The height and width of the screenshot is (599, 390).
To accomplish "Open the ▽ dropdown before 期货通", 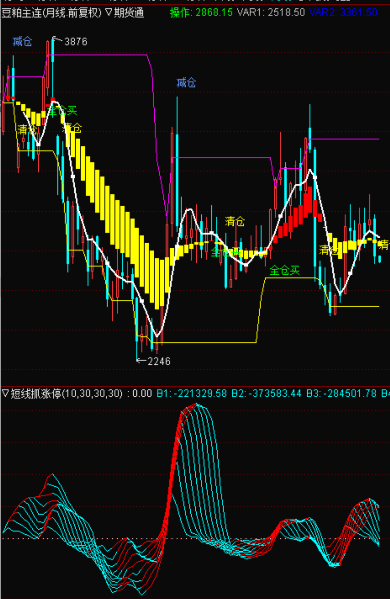I will [x=109, y=13].
